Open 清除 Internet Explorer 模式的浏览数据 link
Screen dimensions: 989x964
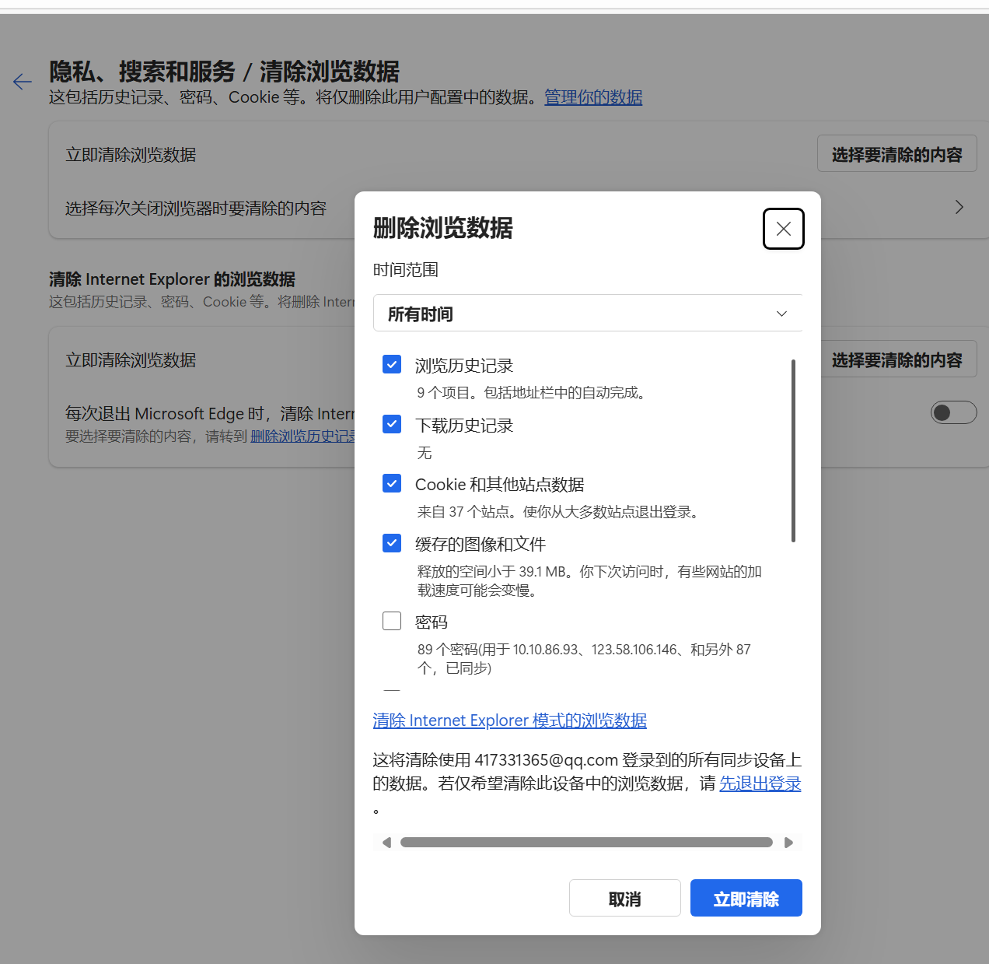[x=509, y=720]
